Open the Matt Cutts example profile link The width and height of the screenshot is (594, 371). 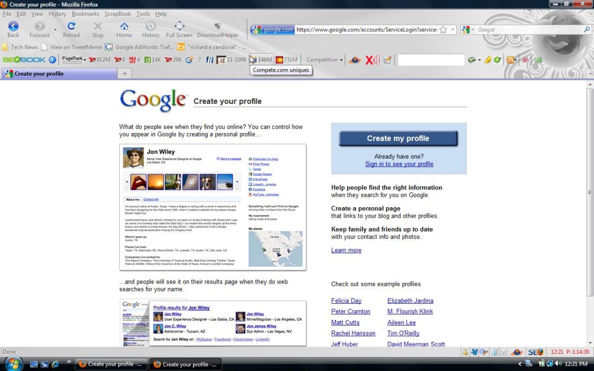pyautogui.click(x=345, y=323)
